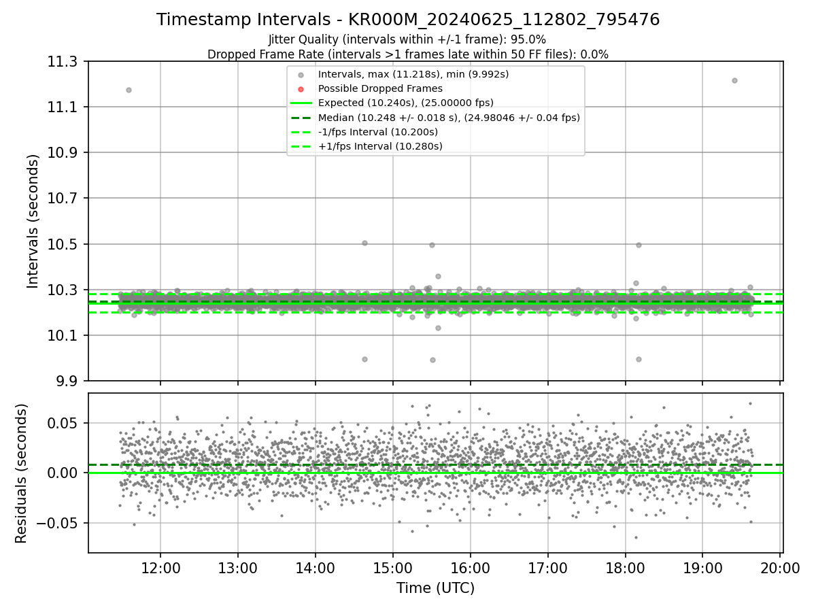Viewport: 816px width, 612px height.
Task: Click the maximum interval outlier near 19:25
Action: tap(734, 80)
